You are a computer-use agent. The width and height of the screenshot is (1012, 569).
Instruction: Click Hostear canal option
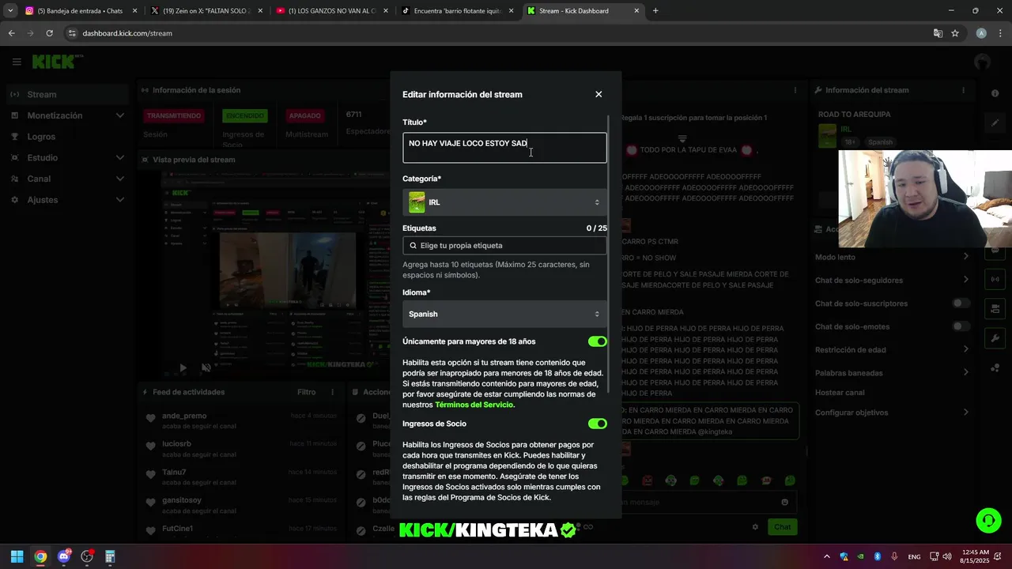[840, 393]
